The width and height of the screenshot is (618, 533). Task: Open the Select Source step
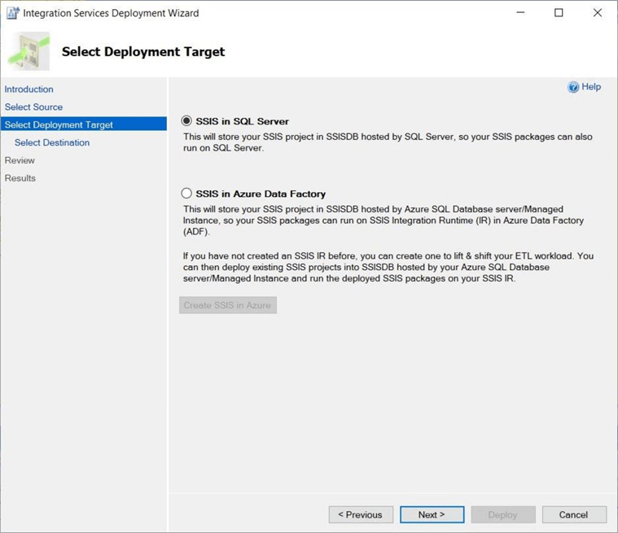[33, 107]
